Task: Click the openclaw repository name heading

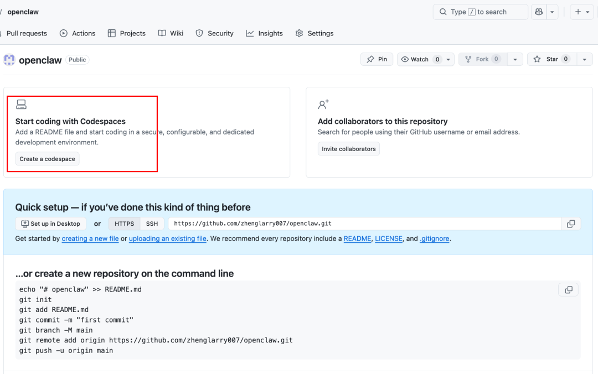Action: (40, 60)
